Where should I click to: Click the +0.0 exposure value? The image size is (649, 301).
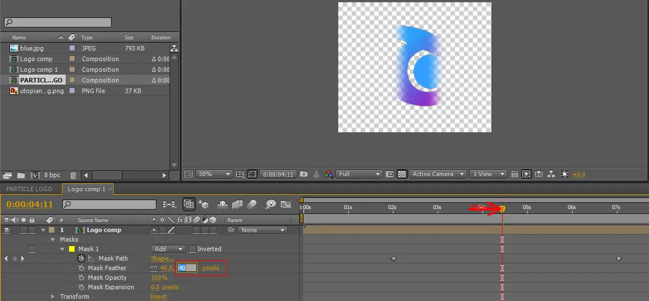(578, 174)
